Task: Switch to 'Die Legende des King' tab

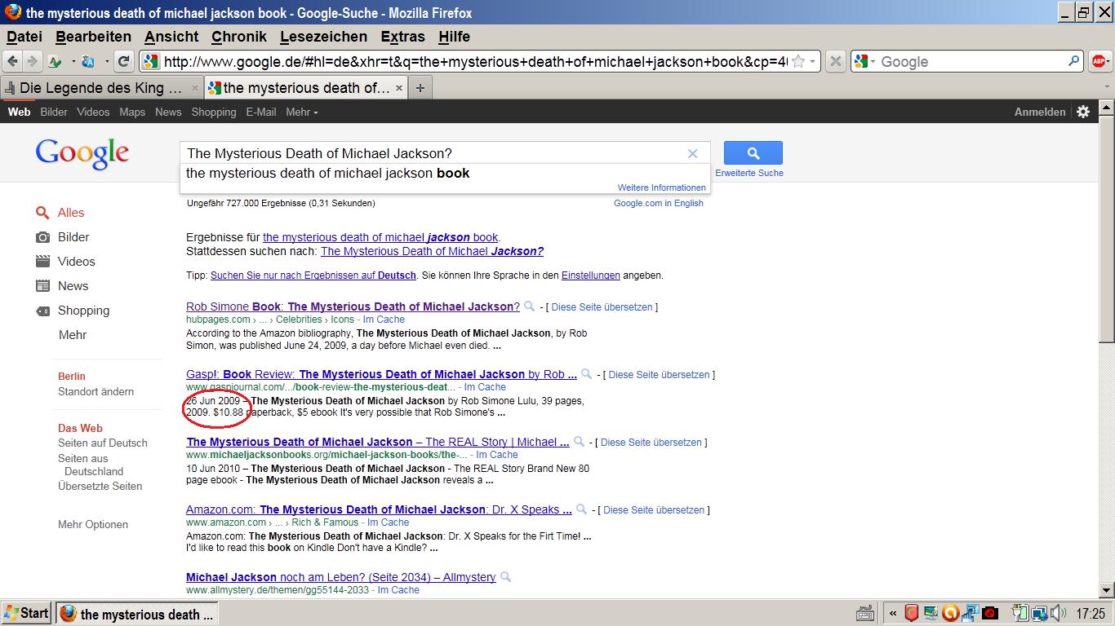Action: tap(101, 87)
